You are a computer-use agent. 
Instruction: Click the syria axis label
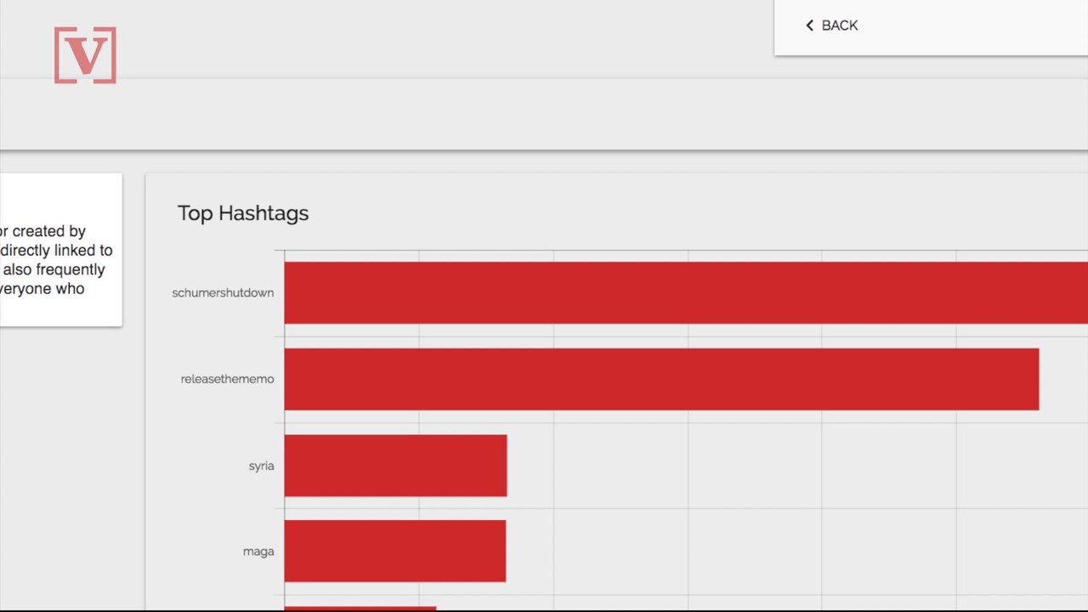pyautogui.click(x=261, y=466)
